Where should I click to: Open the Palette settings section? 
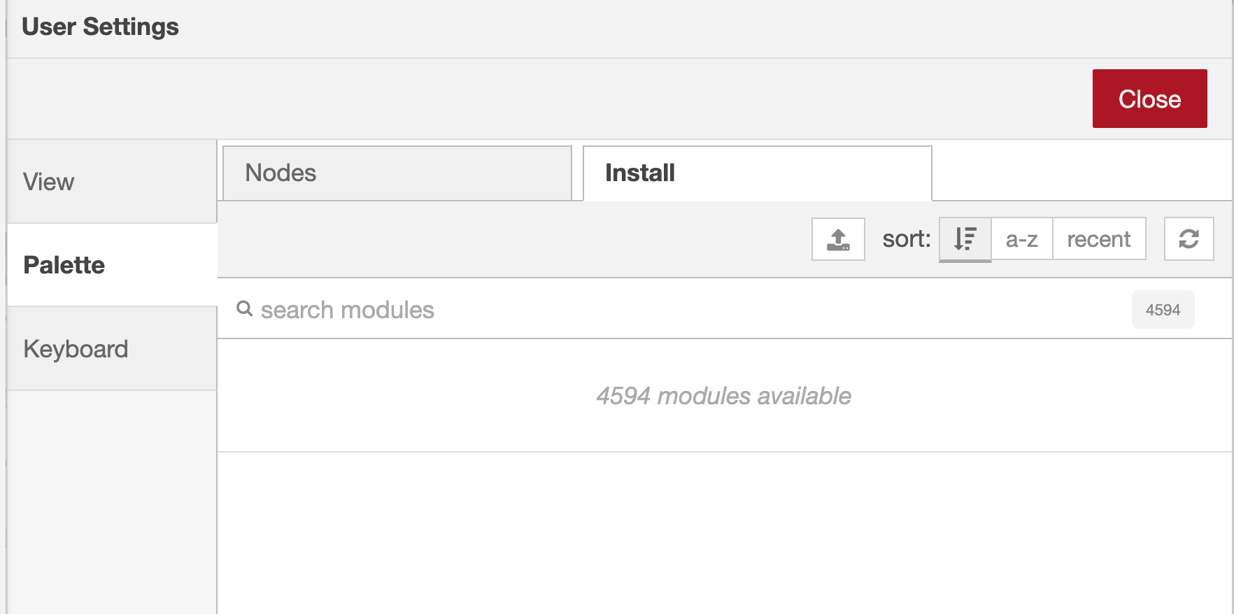tap(112, 265)
